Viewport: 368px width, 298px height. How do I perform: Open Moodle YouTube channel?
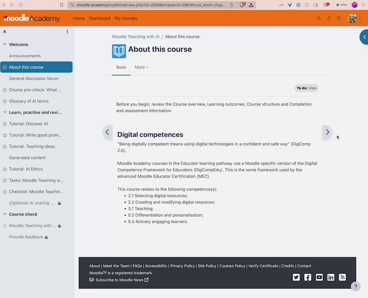319,277
